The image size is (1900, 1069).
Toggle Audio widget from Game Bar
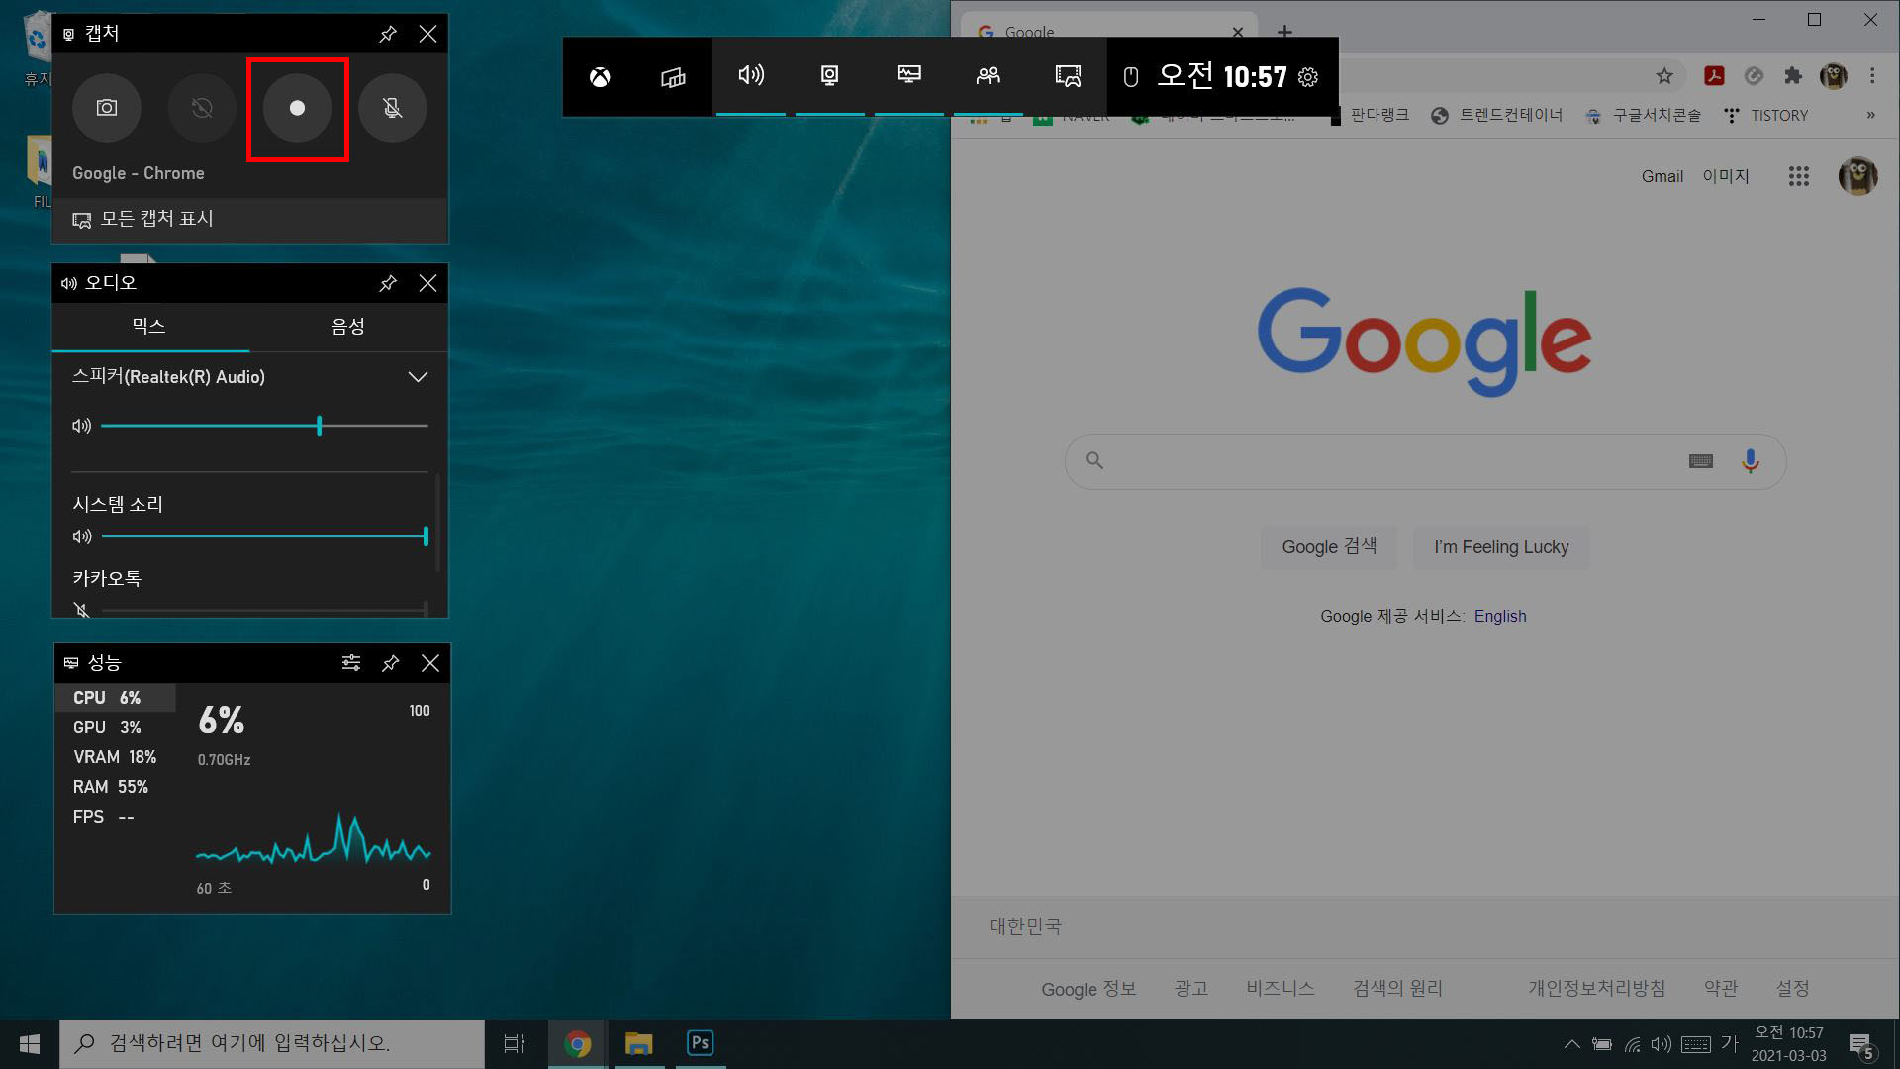[x=751, y=76]
